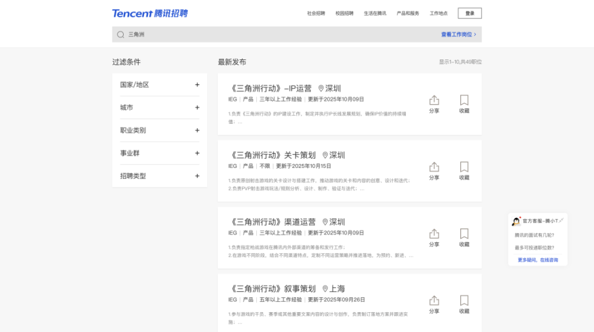This screenshot has height=332, width=594.
Task: Click location pin of 叙事策划 job
Action: point(325,289)
